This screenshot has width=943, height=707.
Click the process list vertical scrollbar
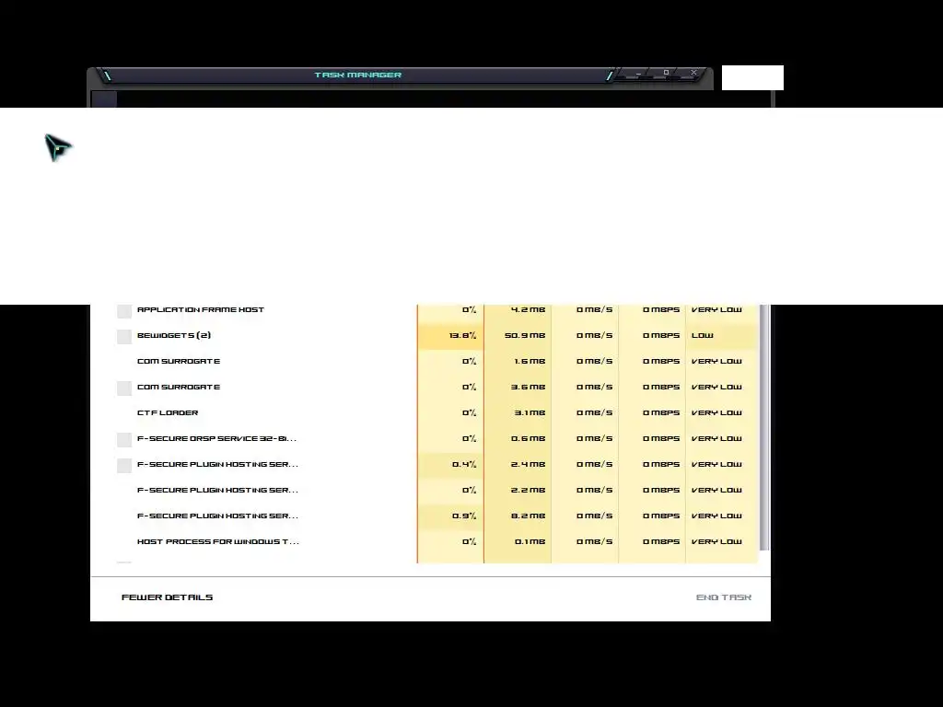(x=764, y=427)
